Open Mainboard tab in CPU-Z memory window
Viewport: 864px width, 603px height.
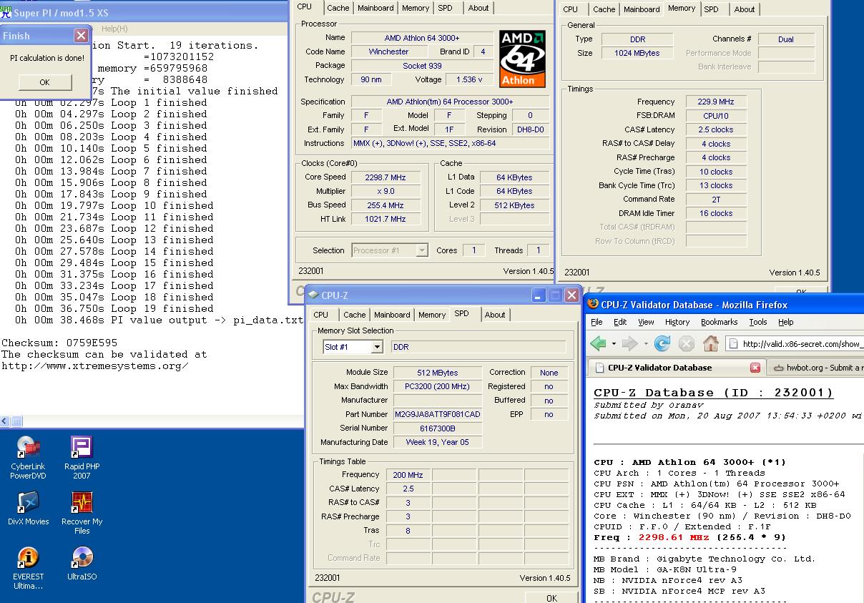coord(642,9)
